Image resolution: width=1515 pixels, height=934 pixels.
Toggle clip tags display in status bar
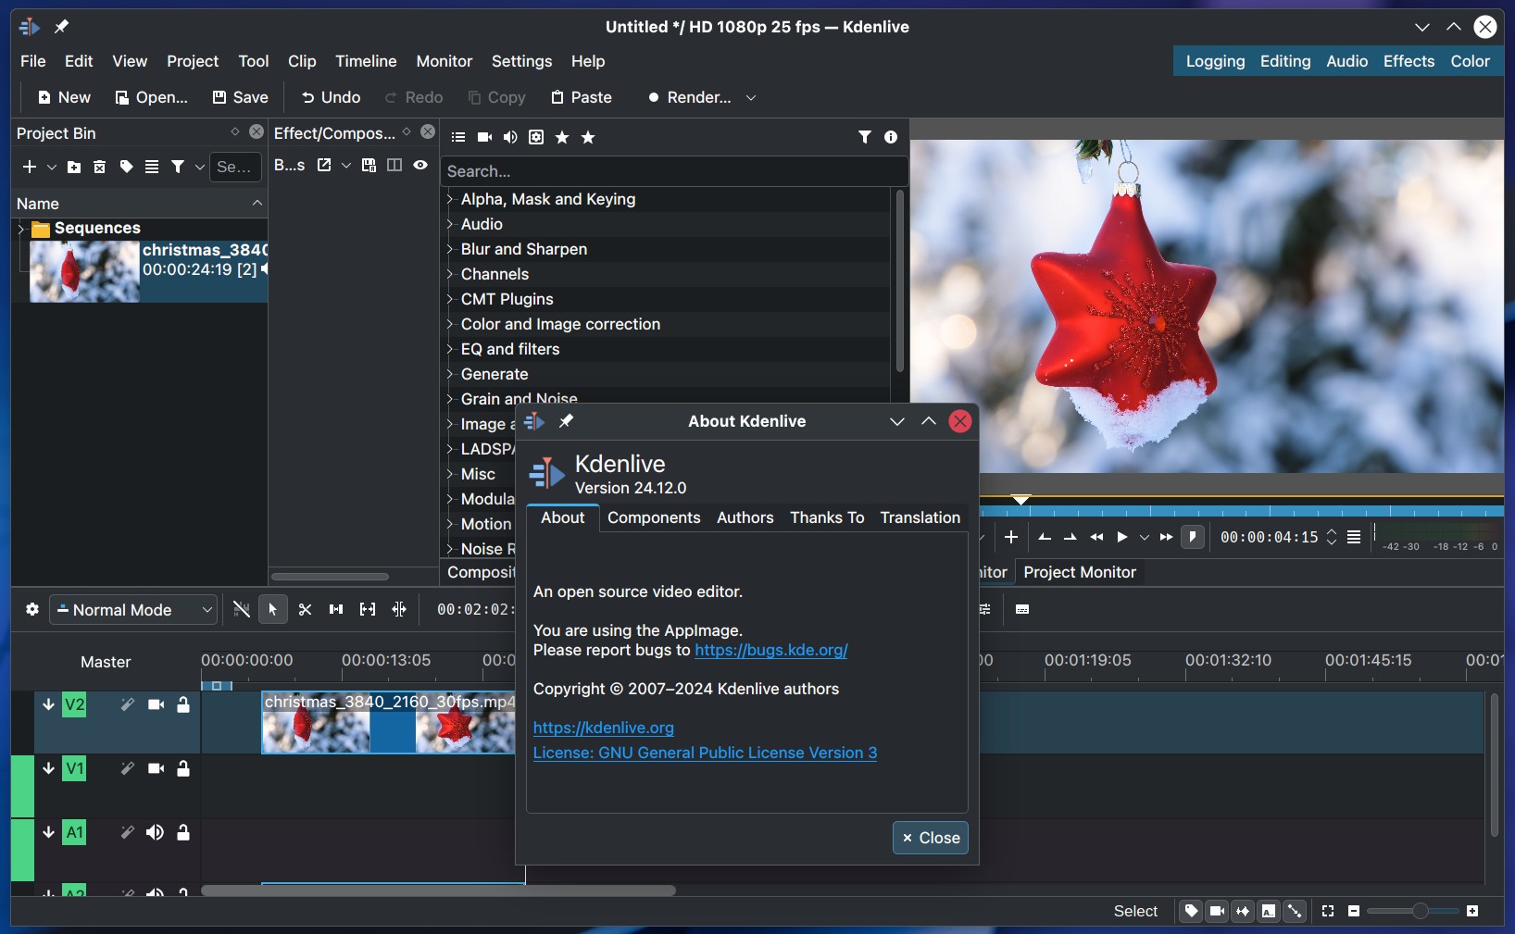point(1191,911)
